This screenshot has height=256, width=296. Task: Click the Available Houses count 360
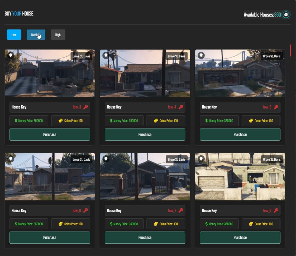[x=278, y=15]
